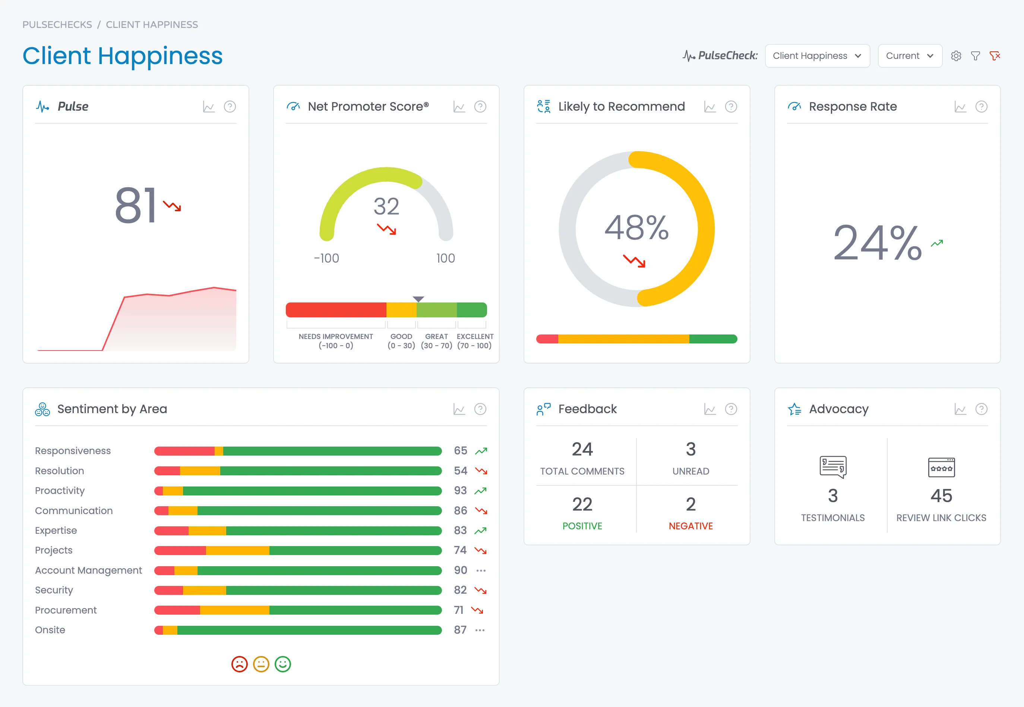This screenshot has height=707, width=1024.
Task: Show help for Response Rate card
Action: pyautogui.click(x=982, y=107)
